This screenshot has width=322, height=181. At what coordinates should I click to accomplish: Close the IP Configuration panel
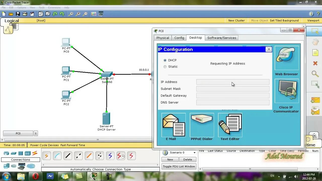[x=269, y=49]
